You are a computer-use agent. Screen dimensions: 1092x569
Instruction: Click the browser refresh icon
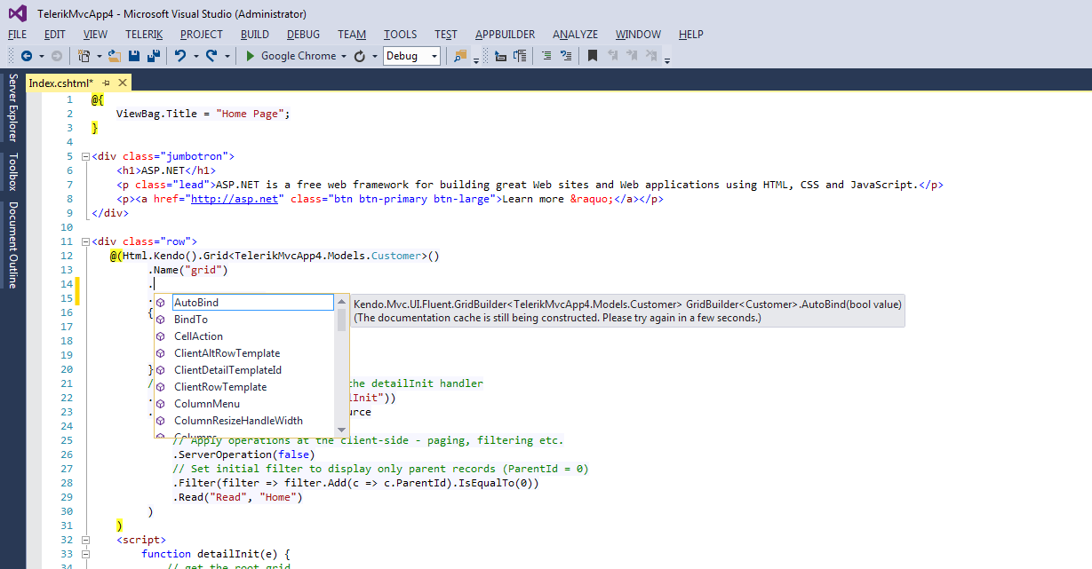tap(360, 56)
